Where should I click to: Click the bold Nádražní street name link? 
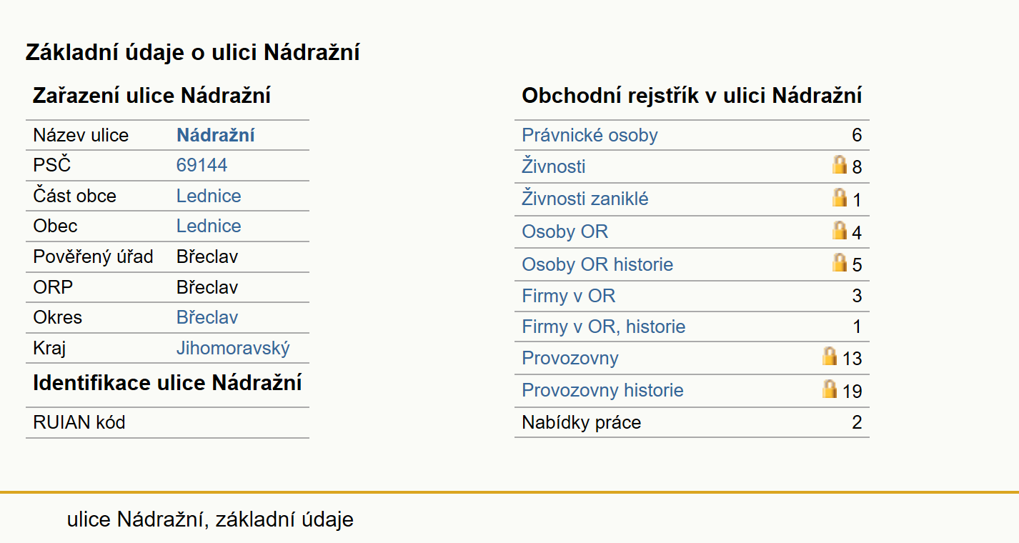216,135
